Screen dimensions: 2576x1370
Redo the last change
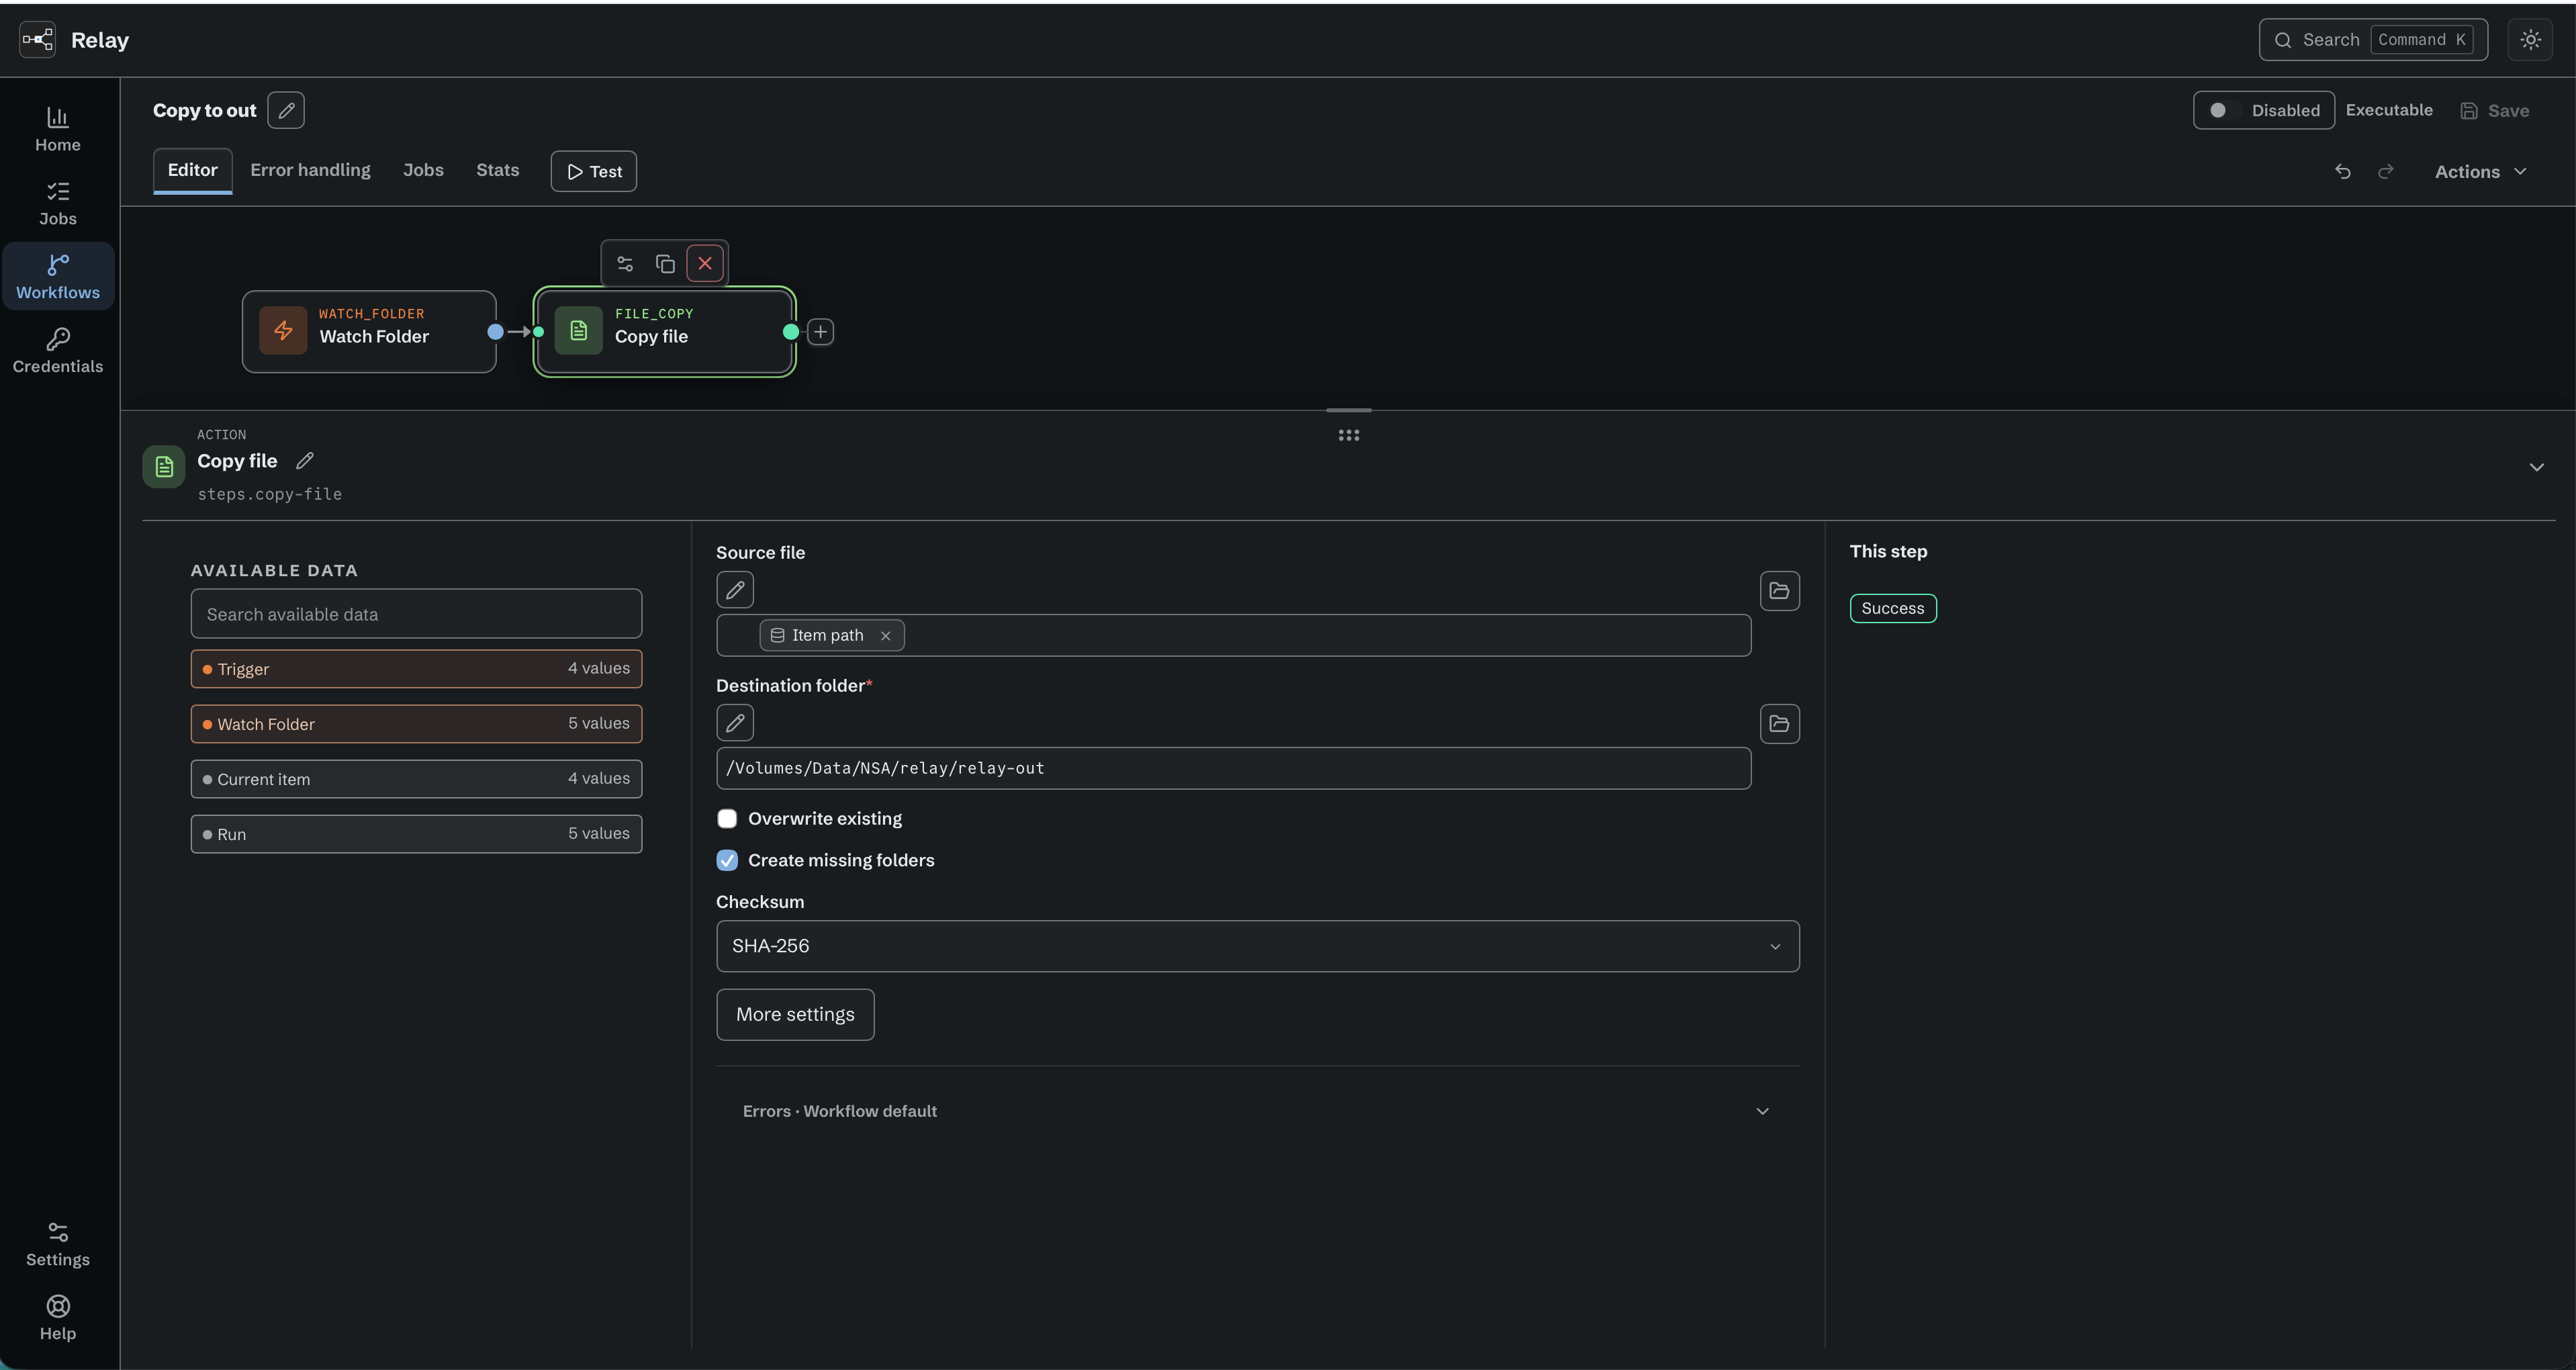pyautogui.click(x=2386, y=172)
